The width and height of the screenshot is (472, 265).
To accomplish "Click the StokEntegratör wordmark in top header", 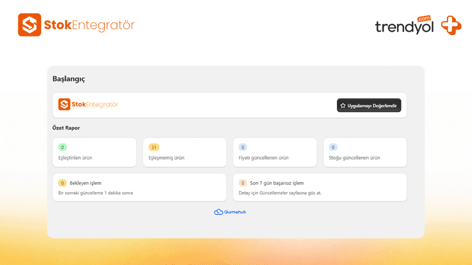I will (89, 25).
